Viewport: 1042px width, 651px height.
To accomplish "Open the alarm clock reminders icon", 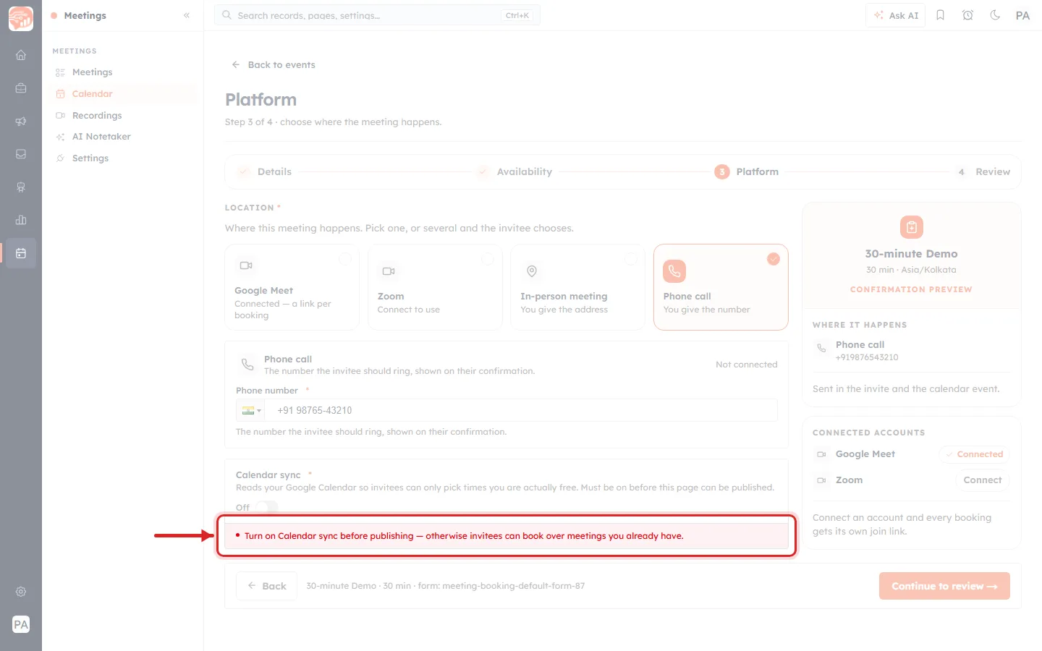I will [968, 15].
